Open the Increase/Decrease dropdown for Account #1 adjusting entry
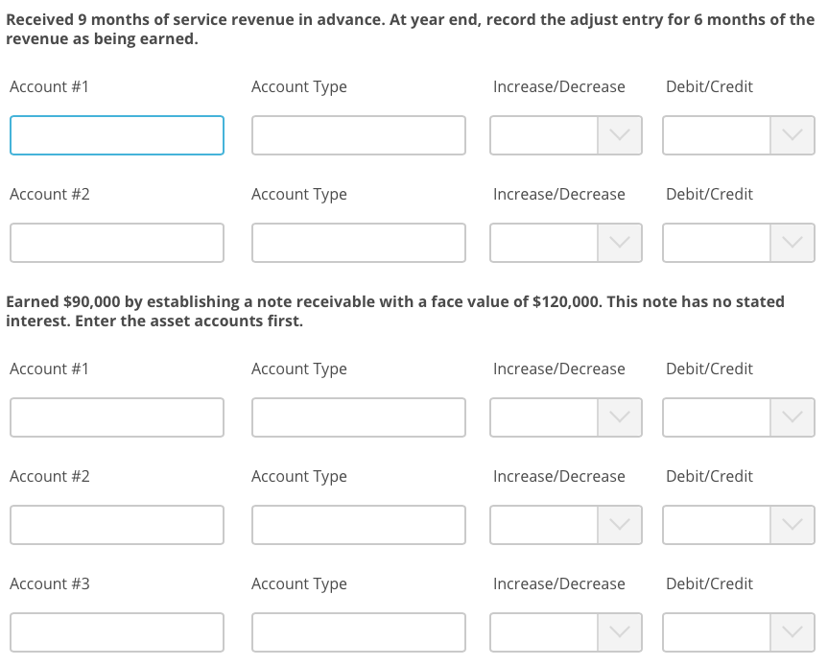 [565, 135]
